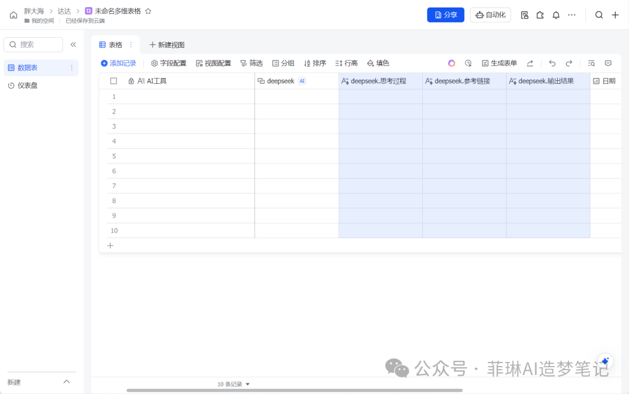Open the 分组 grouping option
The height and width of the screenshot is (394, 629).
[283, 63]
